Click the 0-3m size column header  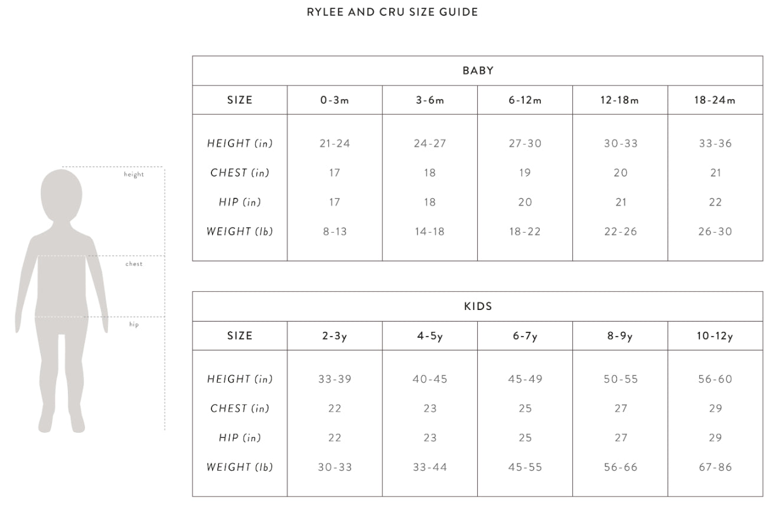(335, 100)
